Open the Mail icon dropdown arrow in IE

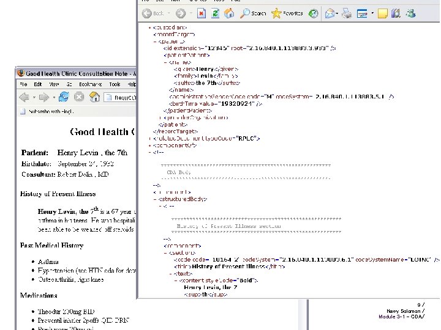[337, 13]
